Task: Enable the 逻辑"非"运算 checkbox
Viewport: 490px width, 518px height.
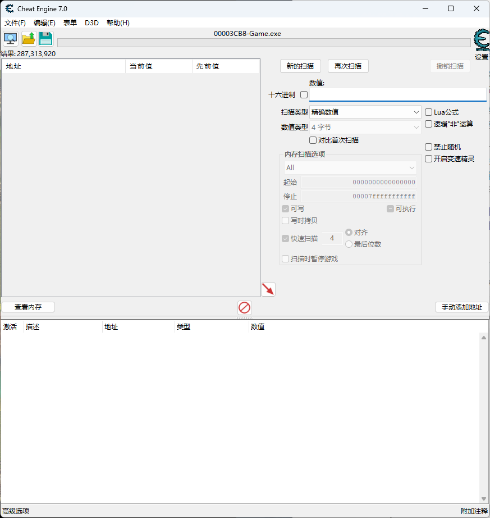Action: 428,124
